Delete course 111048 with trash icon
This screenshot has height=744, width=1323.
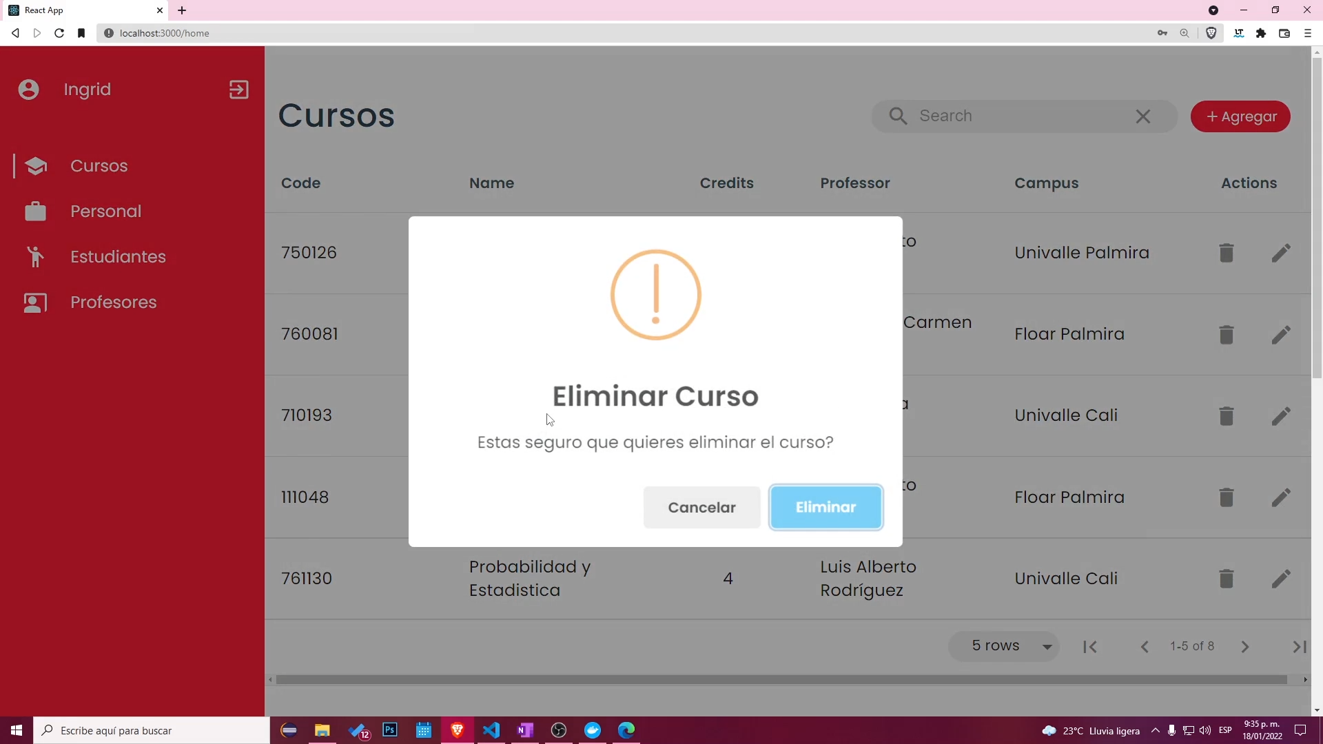point(1227,497)
